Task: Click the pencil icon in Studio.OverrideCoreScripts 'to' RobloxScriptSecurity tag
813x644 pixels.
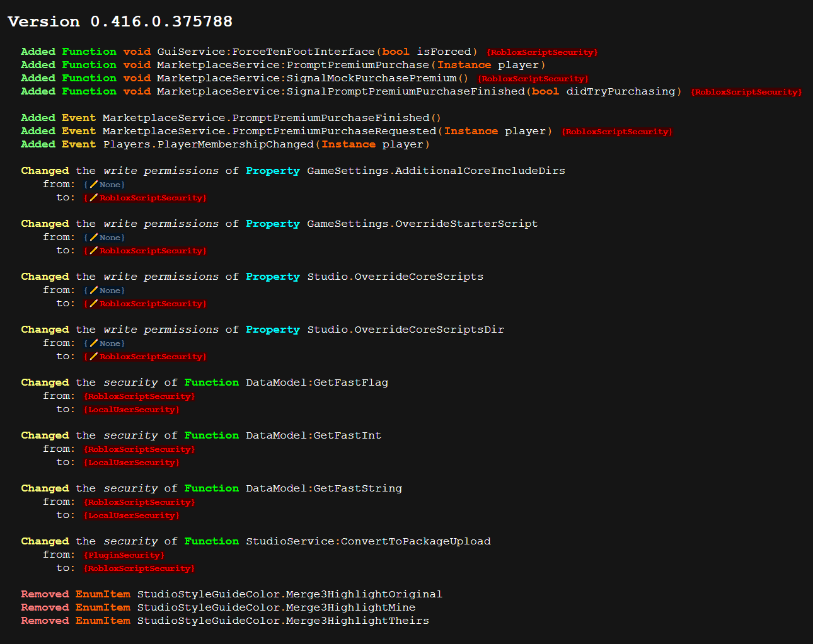Action: (x=93, y=303)
